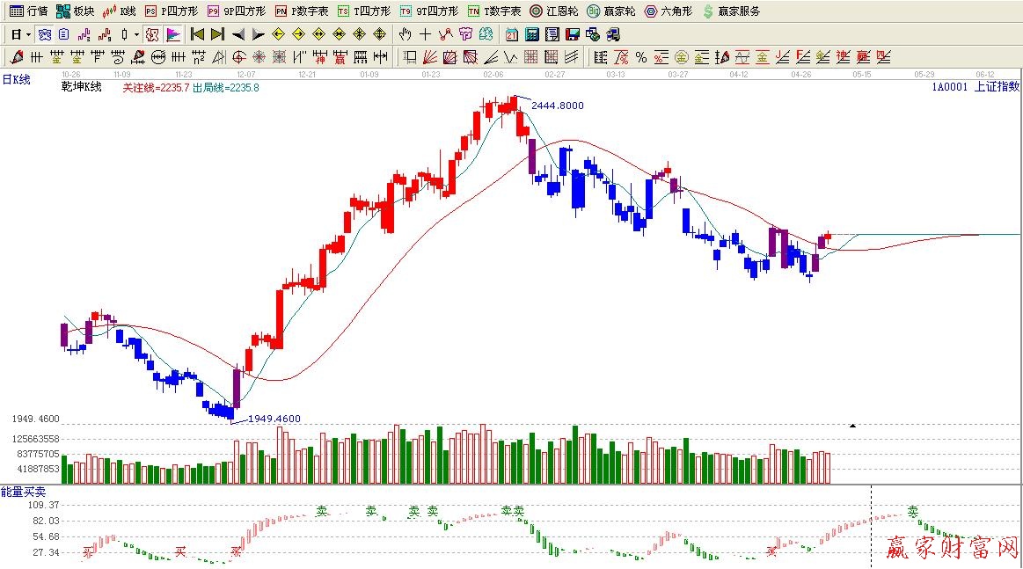The width and height of the screenshot is (1023, 569).
Task: Click the 02-06 date axis label
Action: tap(493, 75)
